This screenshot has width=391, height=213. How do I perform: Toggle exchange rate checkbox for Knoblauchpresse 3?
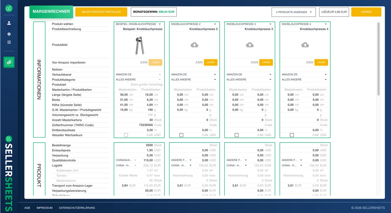pyautogui.click(x=237, y=135)
